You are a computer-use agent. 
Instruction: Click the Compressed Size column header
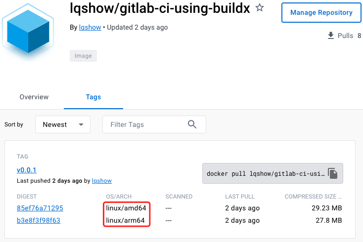(x=313, y=197)
